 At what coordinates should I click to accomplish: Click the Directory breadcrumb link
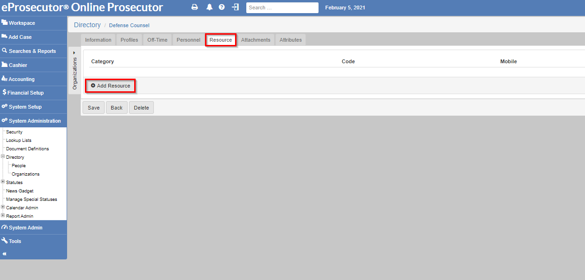point(87,25)
